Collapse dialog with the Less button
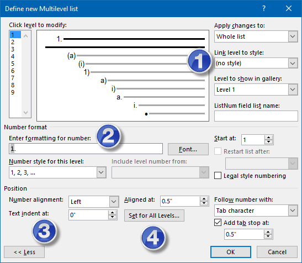This screenshot has width=302, height=263. tap(24, 252)
